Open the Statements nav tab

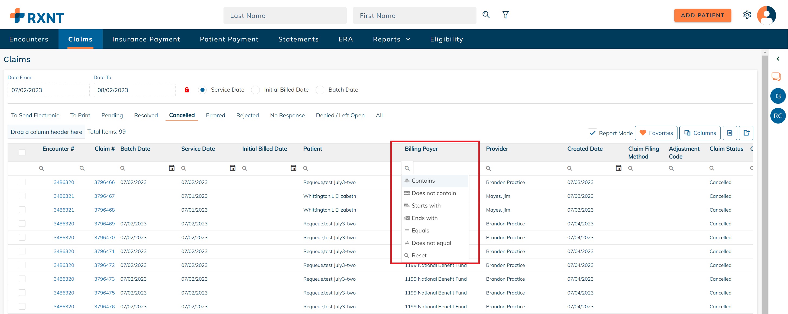point(298,39)
